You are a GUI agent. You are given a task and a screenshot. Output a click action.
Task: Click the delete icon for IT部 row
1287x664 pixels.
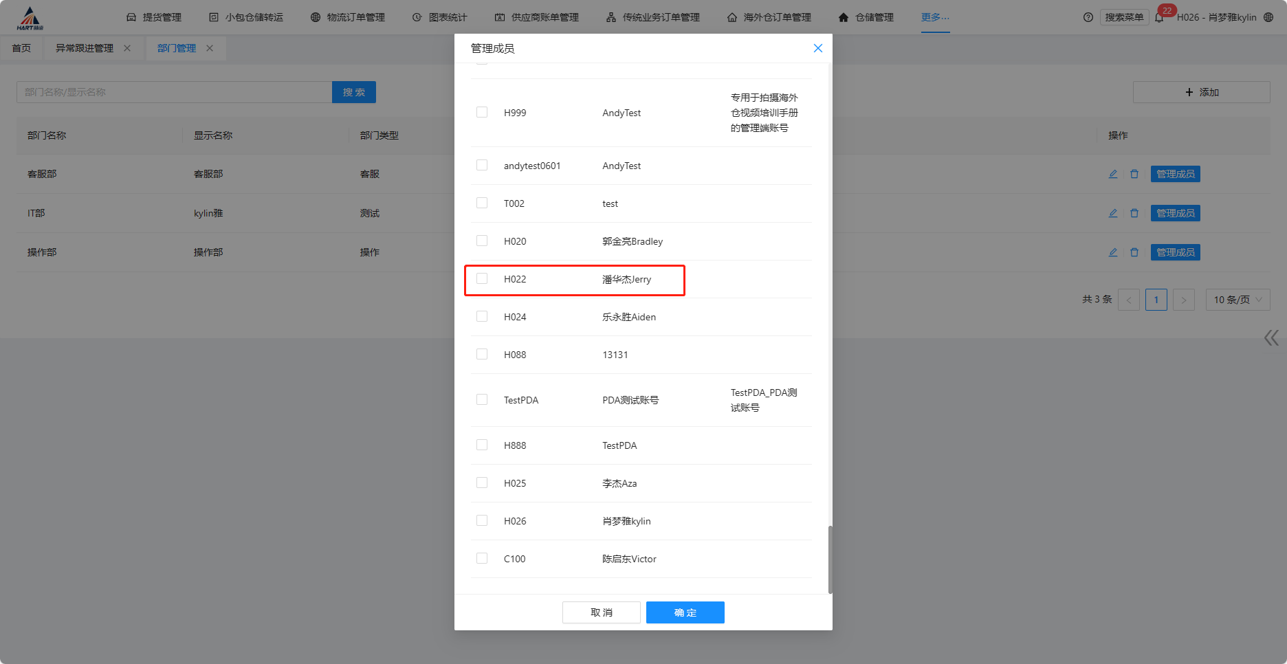tap(1134, 214)
